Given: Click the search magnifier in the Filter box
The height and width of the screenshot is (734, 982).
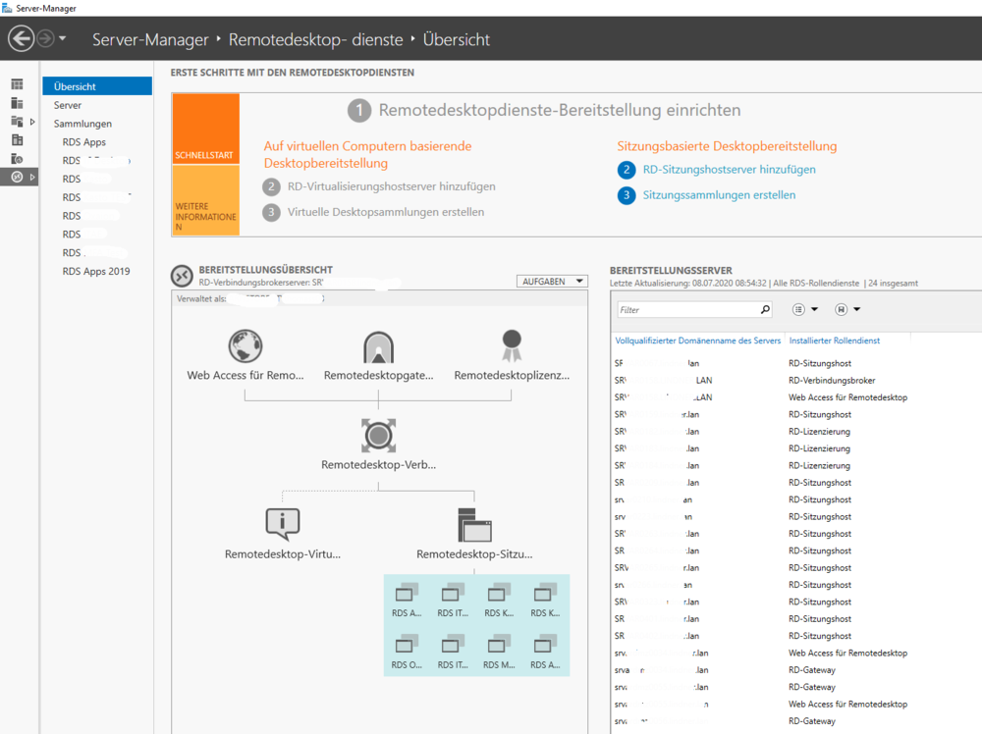Looking at the screenshot, I should click(x=765, y=309).
